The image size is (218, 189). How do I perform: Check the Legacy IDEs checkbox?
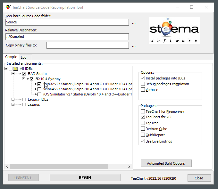pos(24,99)
